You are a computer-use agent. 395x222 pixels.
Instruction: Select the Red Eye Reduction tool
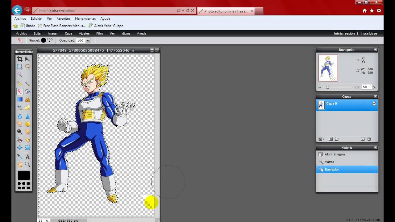click(20, 140)
